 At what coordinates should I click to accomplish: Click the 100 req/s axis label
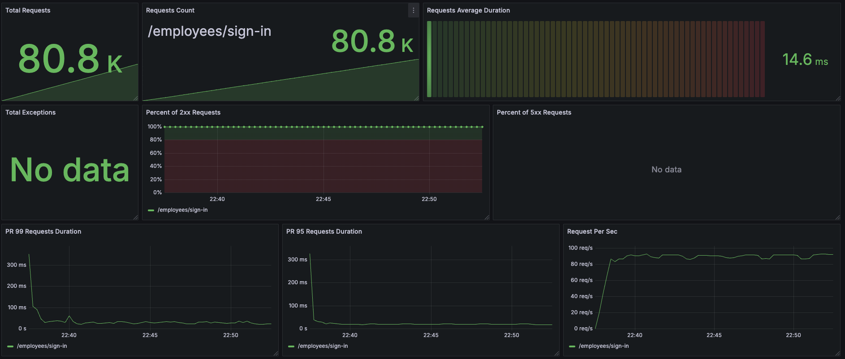tap(580, 248)
